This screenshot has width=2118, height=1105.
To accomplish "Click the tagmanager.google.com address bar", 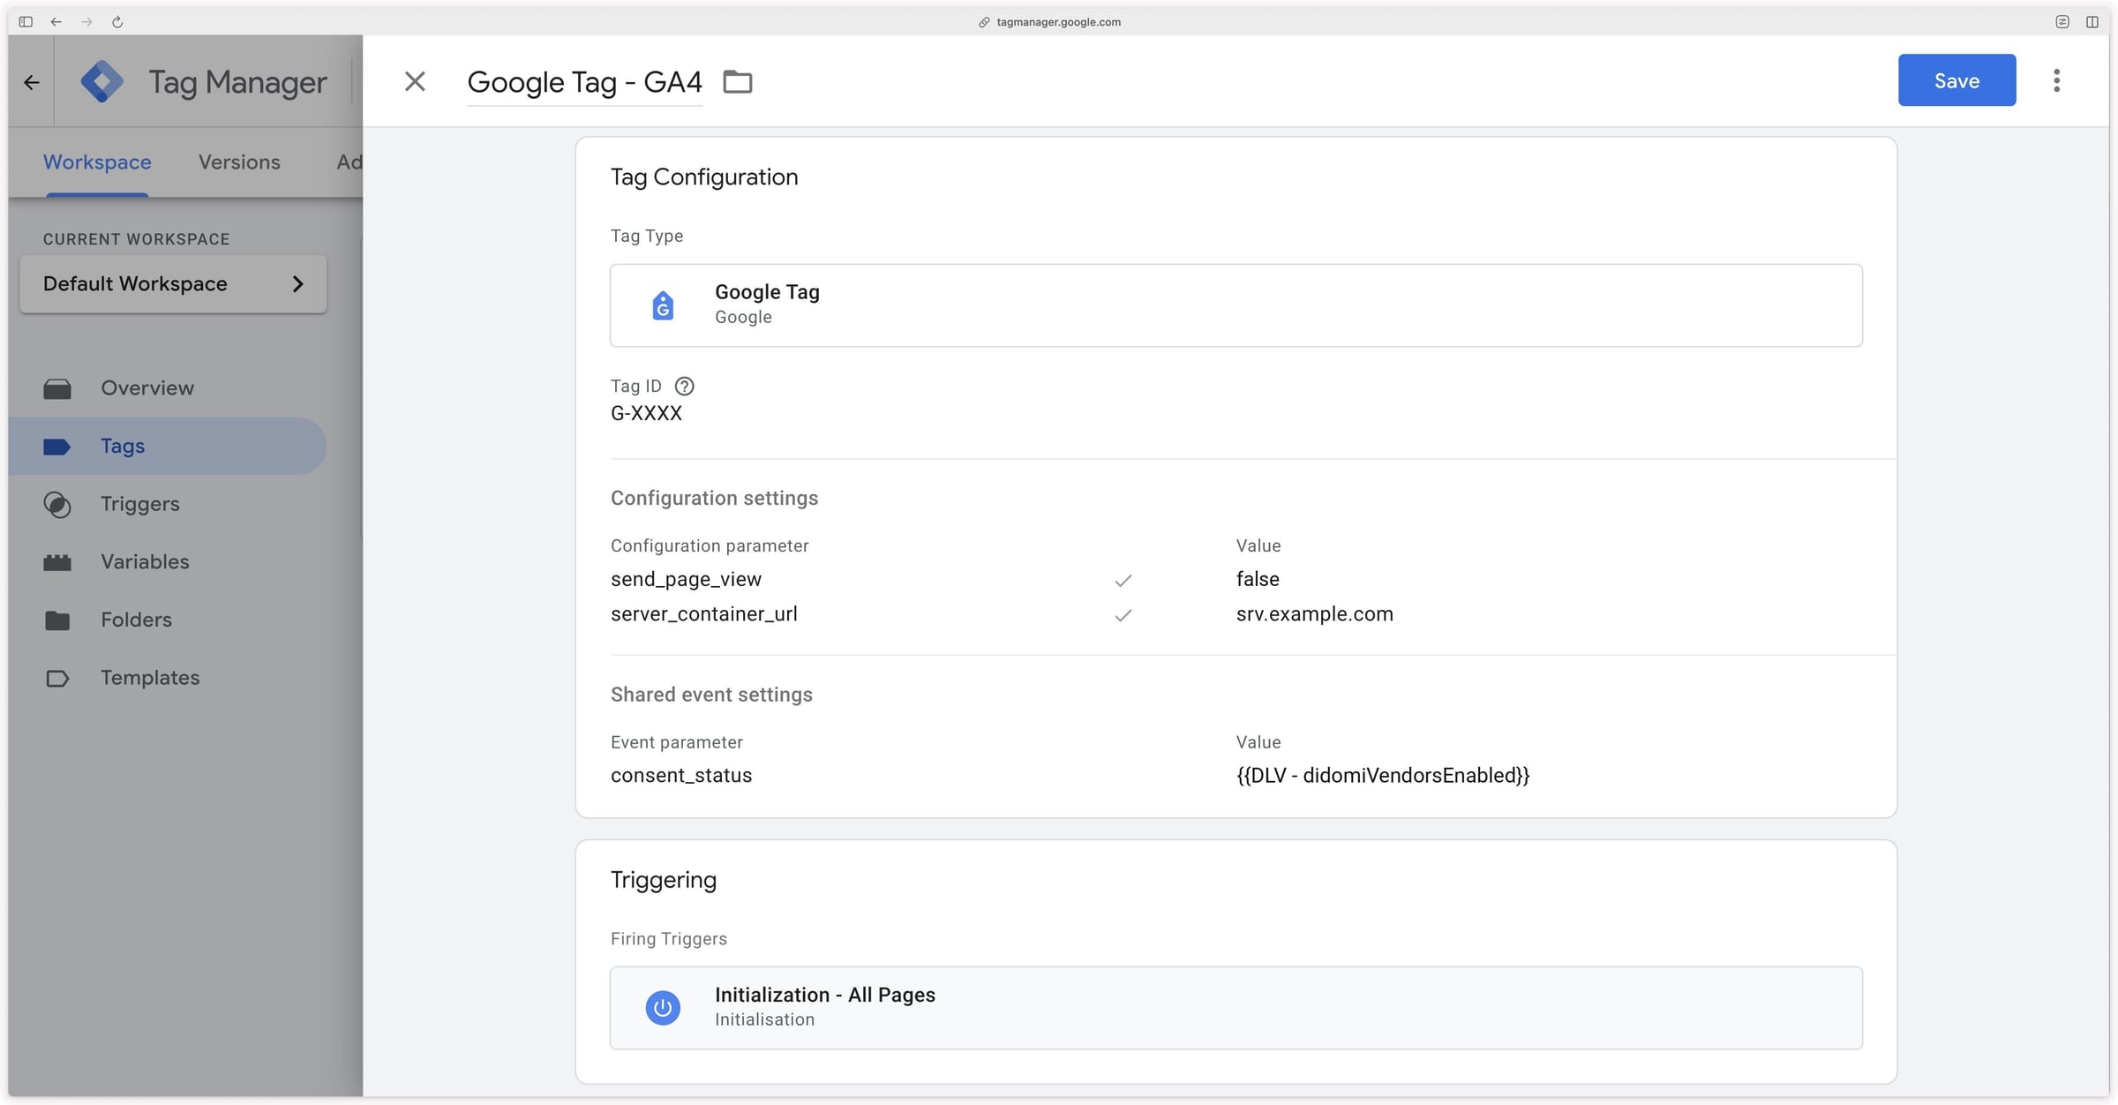I will pos(1050,22).
